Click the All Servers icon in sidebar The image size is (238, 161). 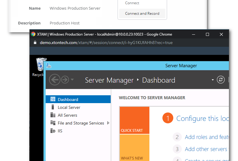[53, 115]
